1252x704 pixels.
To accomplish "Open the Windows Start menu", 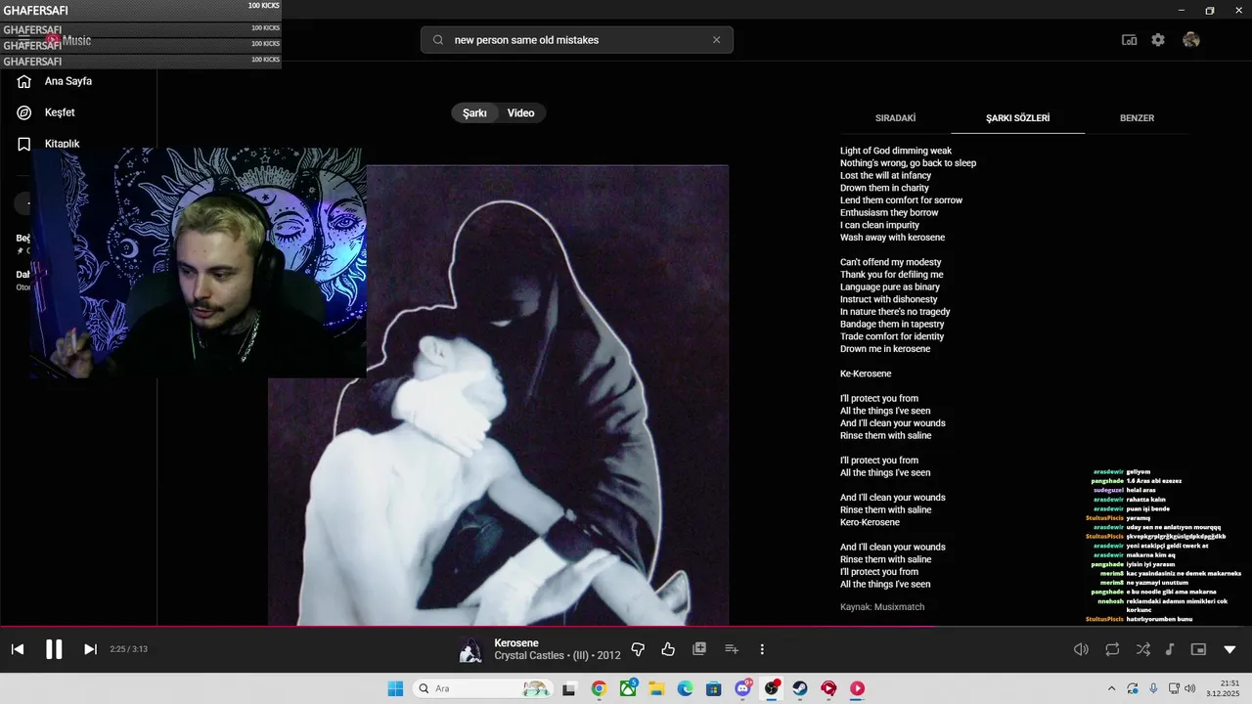I will pos(395,688).
